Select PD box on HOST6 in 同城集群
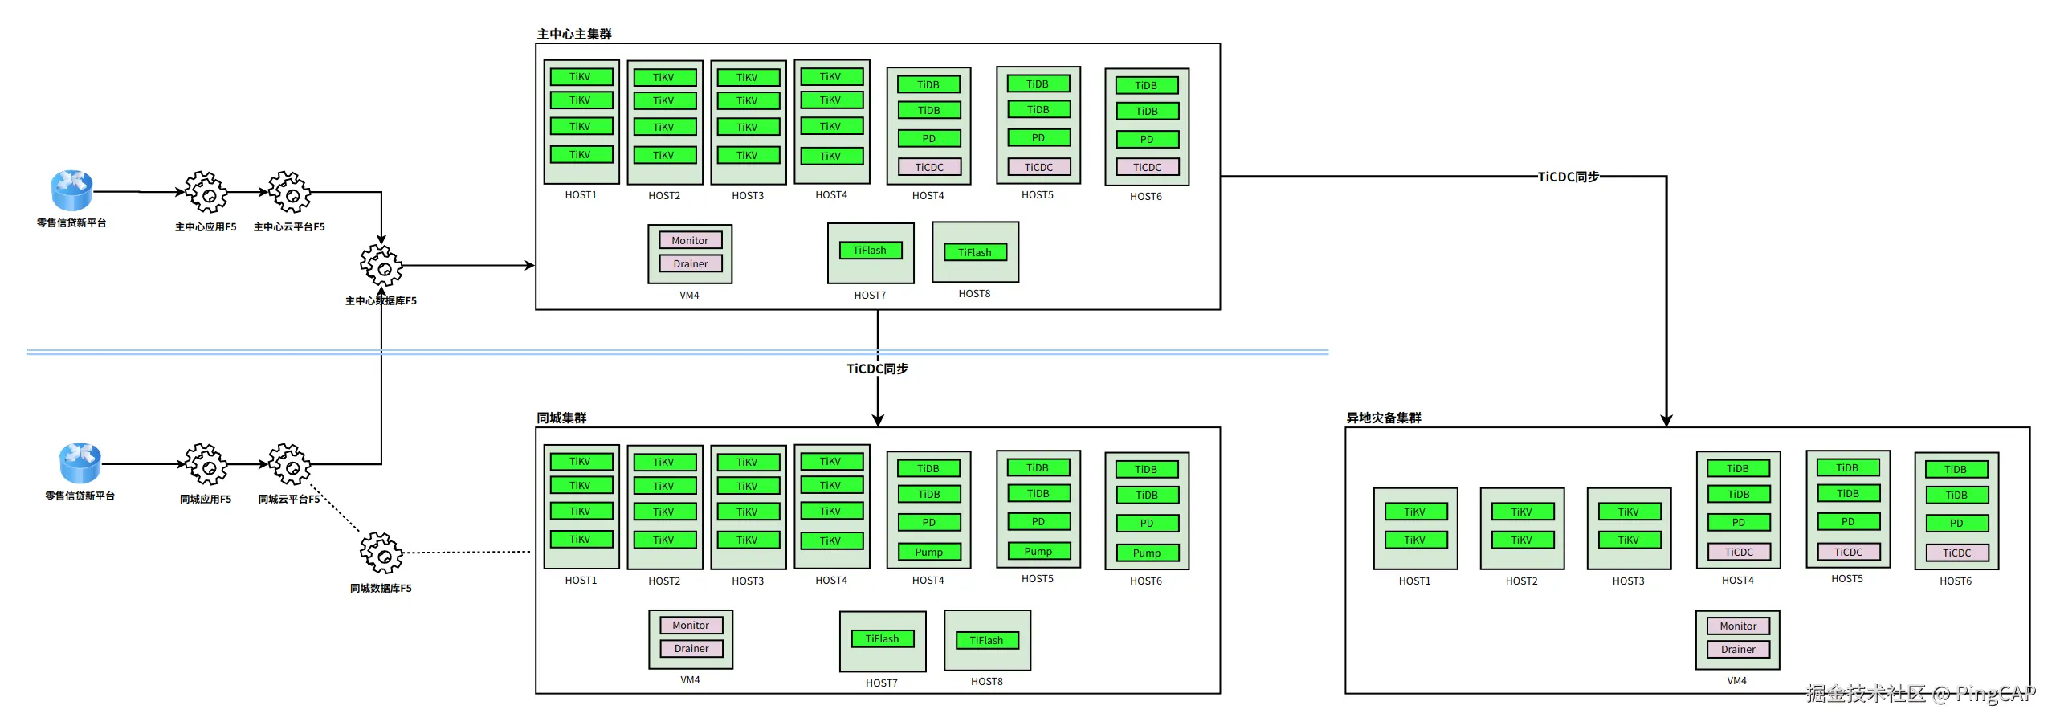Screen dimensions: 2056x726 point(1148,523)
